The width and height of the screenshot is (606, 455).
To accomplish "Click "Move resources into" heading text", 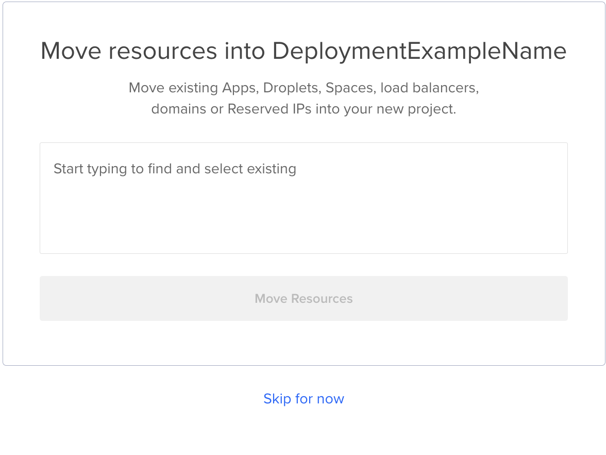I will pos(153,51).
